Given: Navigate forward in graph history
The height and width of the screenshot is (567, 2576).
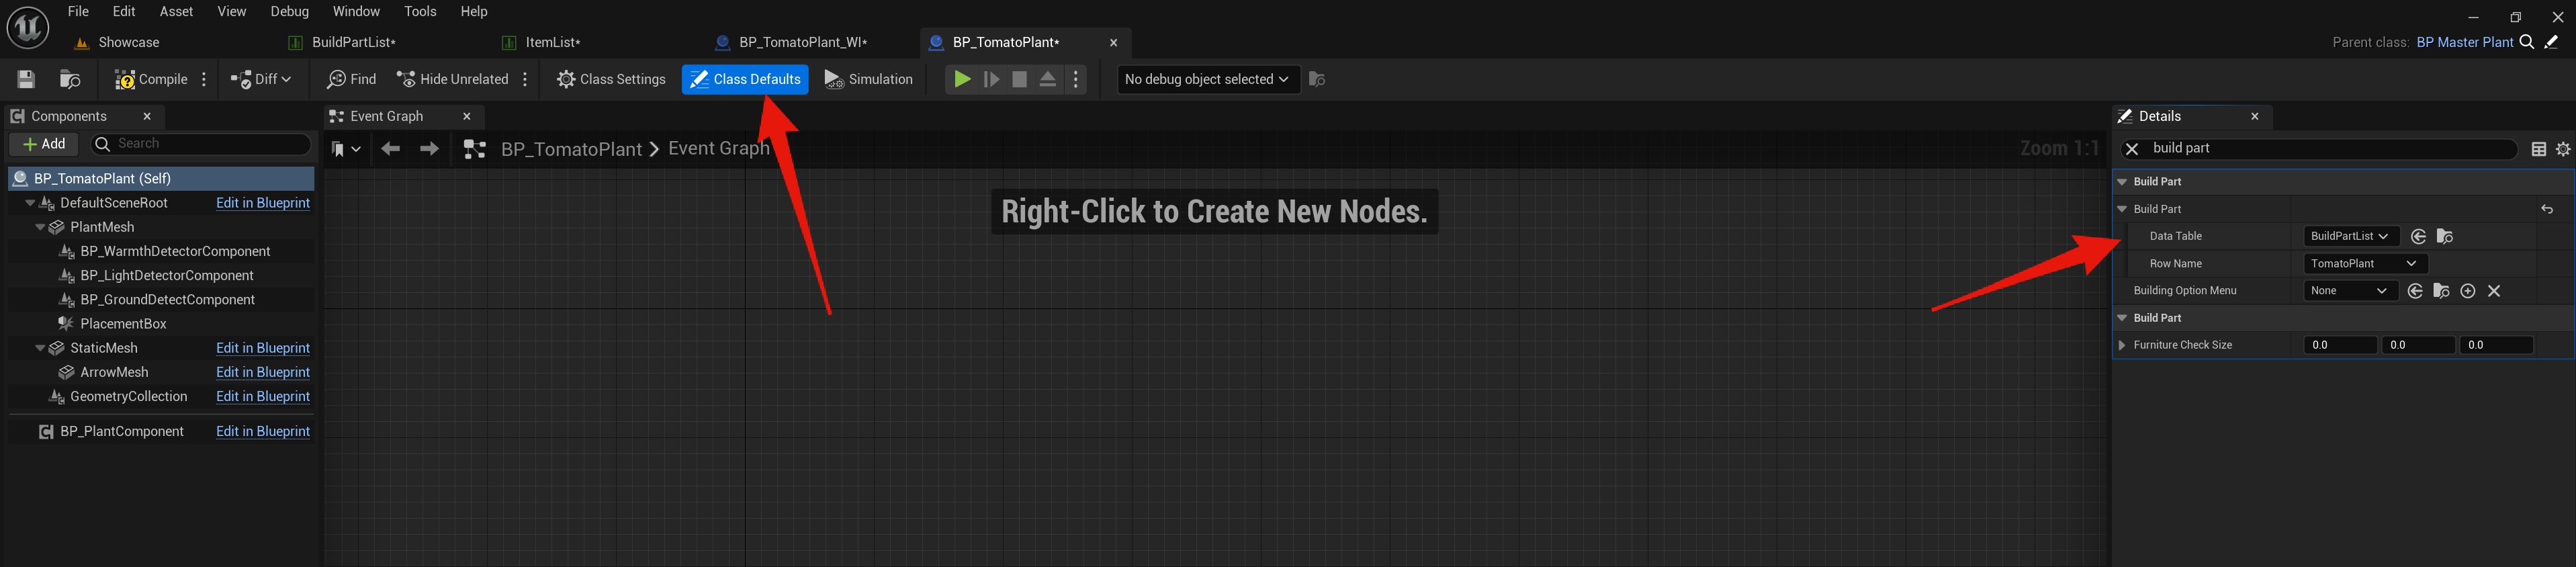Looking at the screenshot, I should tap(429, 149).
